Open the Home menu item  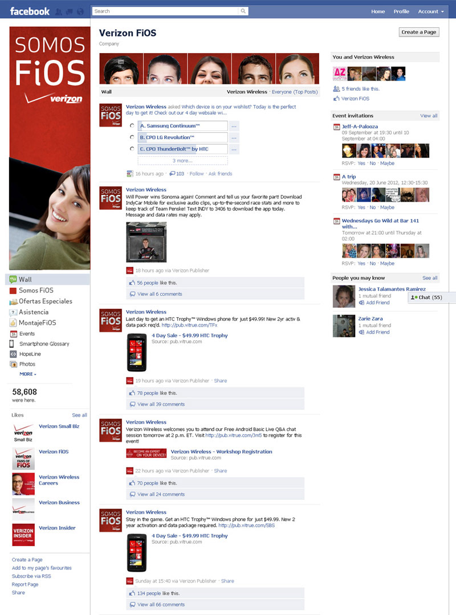pyautogui.click(x=378, y=11)
